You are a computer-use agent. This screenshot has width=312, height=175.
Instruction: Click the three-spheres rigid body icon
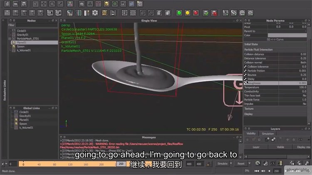coord(90,4)
